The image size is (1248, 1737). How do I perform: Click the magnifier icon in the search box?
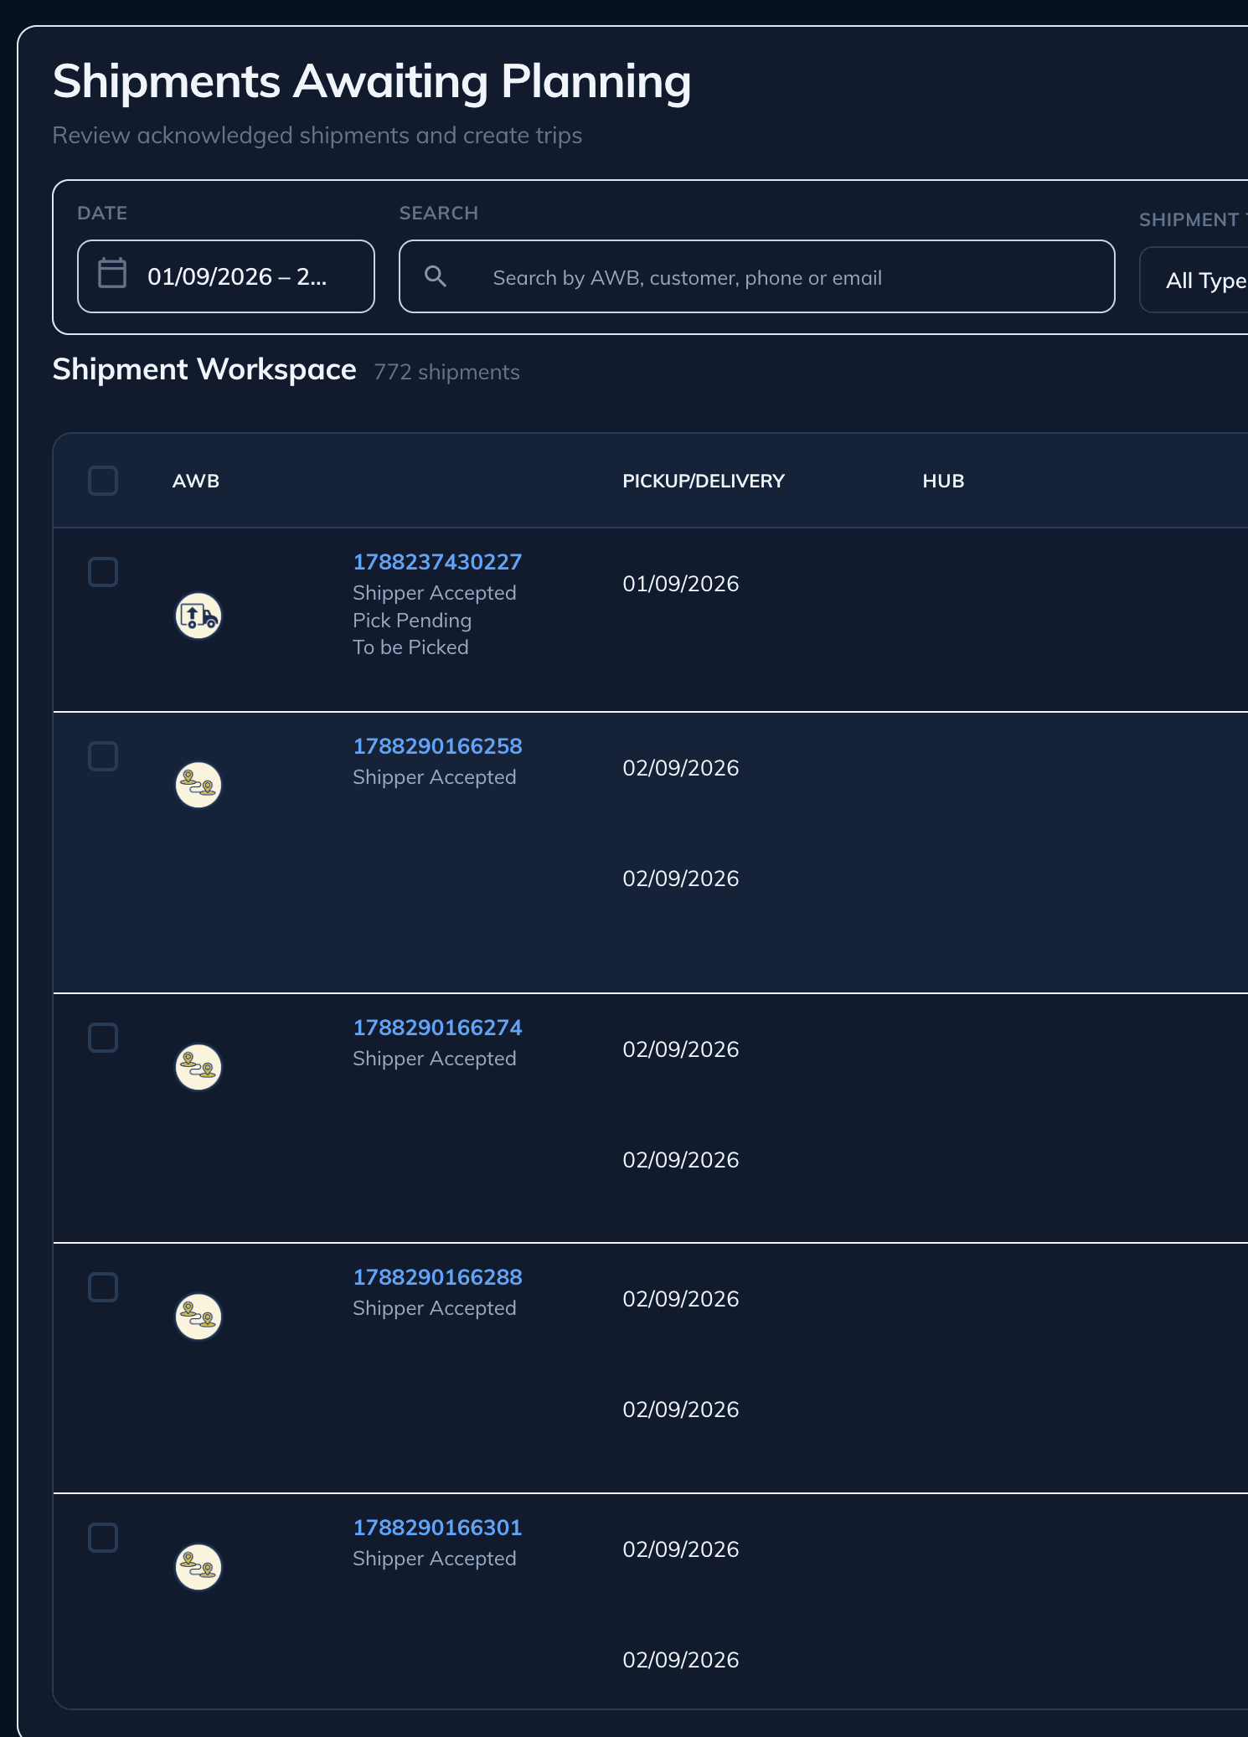(x=436, y=276)
